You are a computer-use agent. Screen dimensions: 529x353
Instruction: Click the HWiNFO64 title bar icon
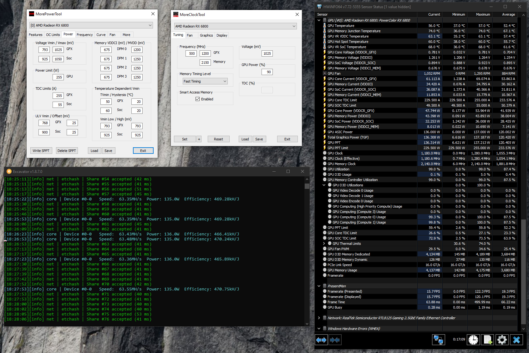point(319,7)
